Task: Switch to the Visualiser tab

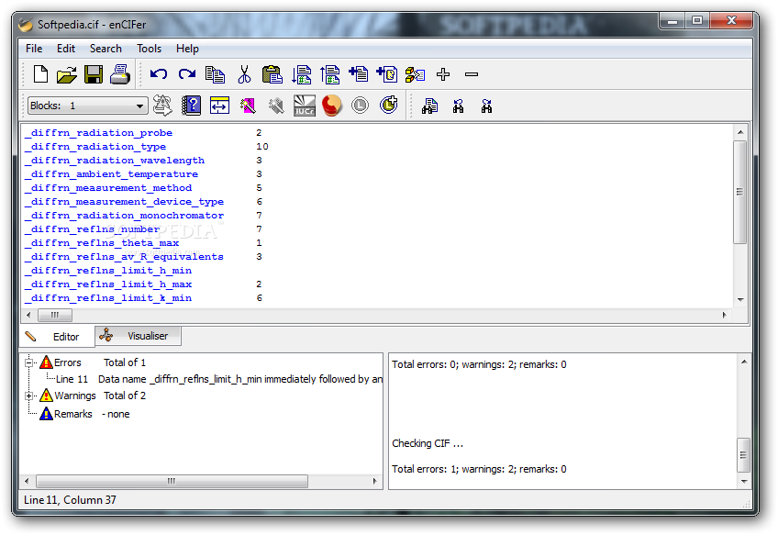Action: click(x=138, y=336)
